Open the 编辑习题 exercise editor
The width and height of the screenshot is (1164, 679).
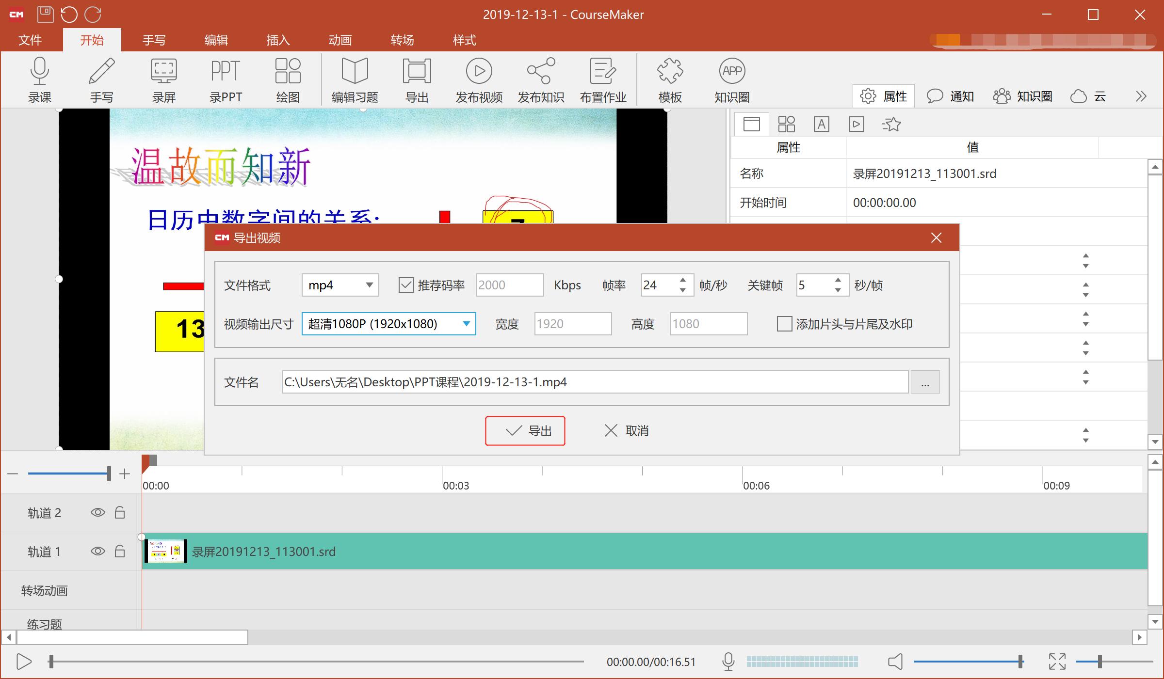tap(356, 80)
